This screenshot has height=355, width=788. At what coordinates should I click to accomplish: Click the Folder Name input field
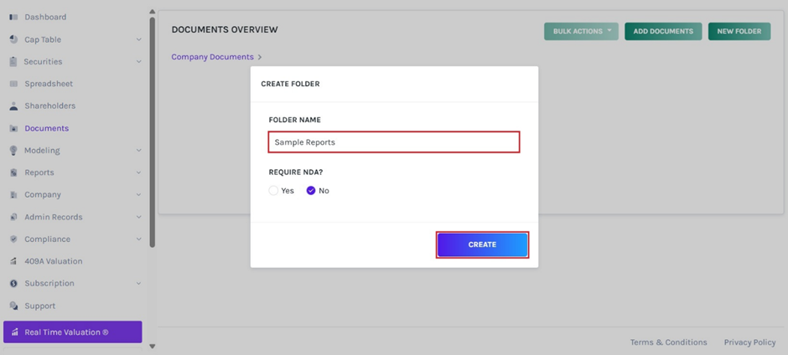coord(394,142)
